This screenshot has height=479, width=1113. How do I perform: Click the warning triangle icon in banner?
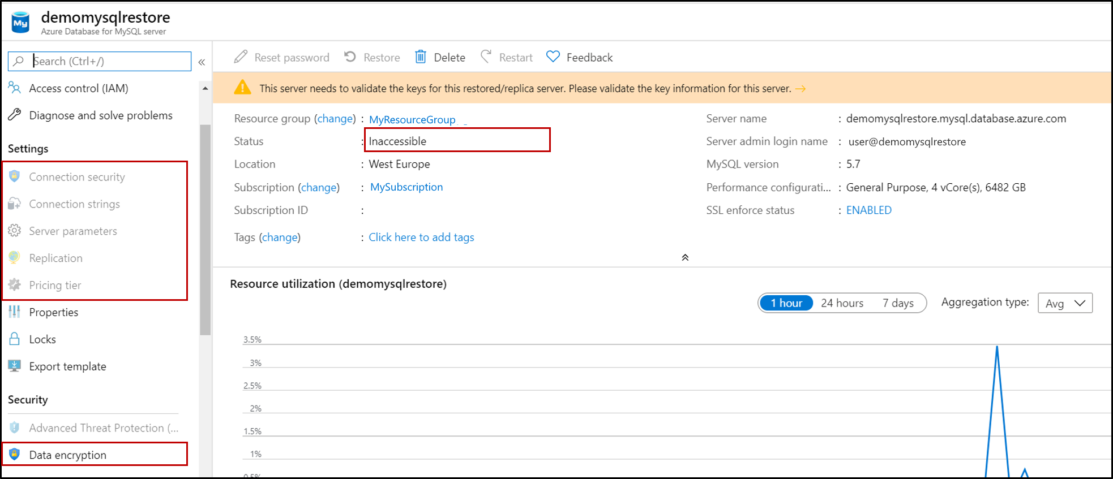242,87
